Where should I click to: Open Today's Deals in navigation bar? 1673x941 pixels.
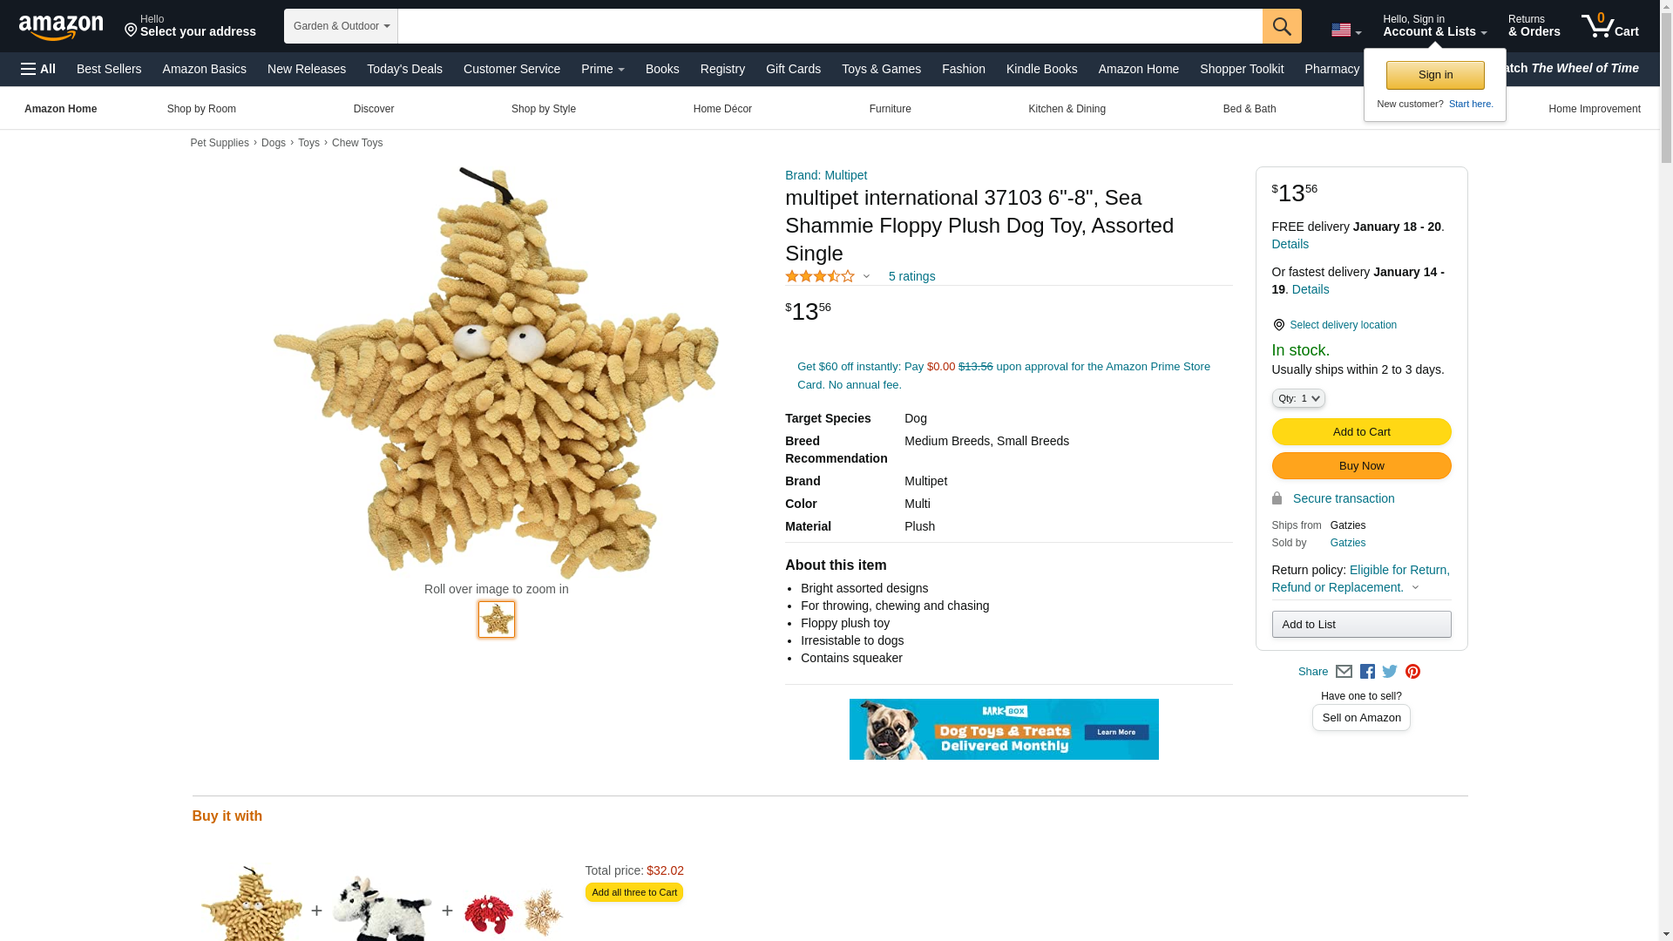point(404,69)
